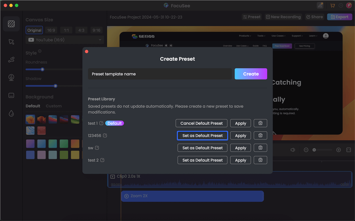Set test 2 as Default Preset
355x221 pixels.
(202, 160)
